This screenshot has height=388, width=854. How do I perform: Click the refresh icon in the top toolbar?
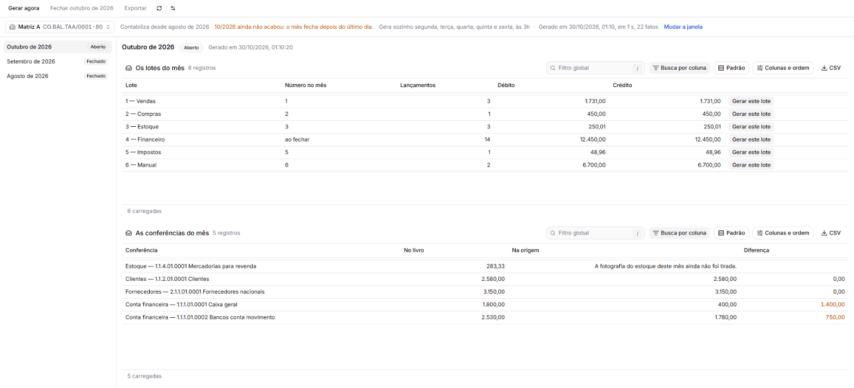click(x=159, y=9)
